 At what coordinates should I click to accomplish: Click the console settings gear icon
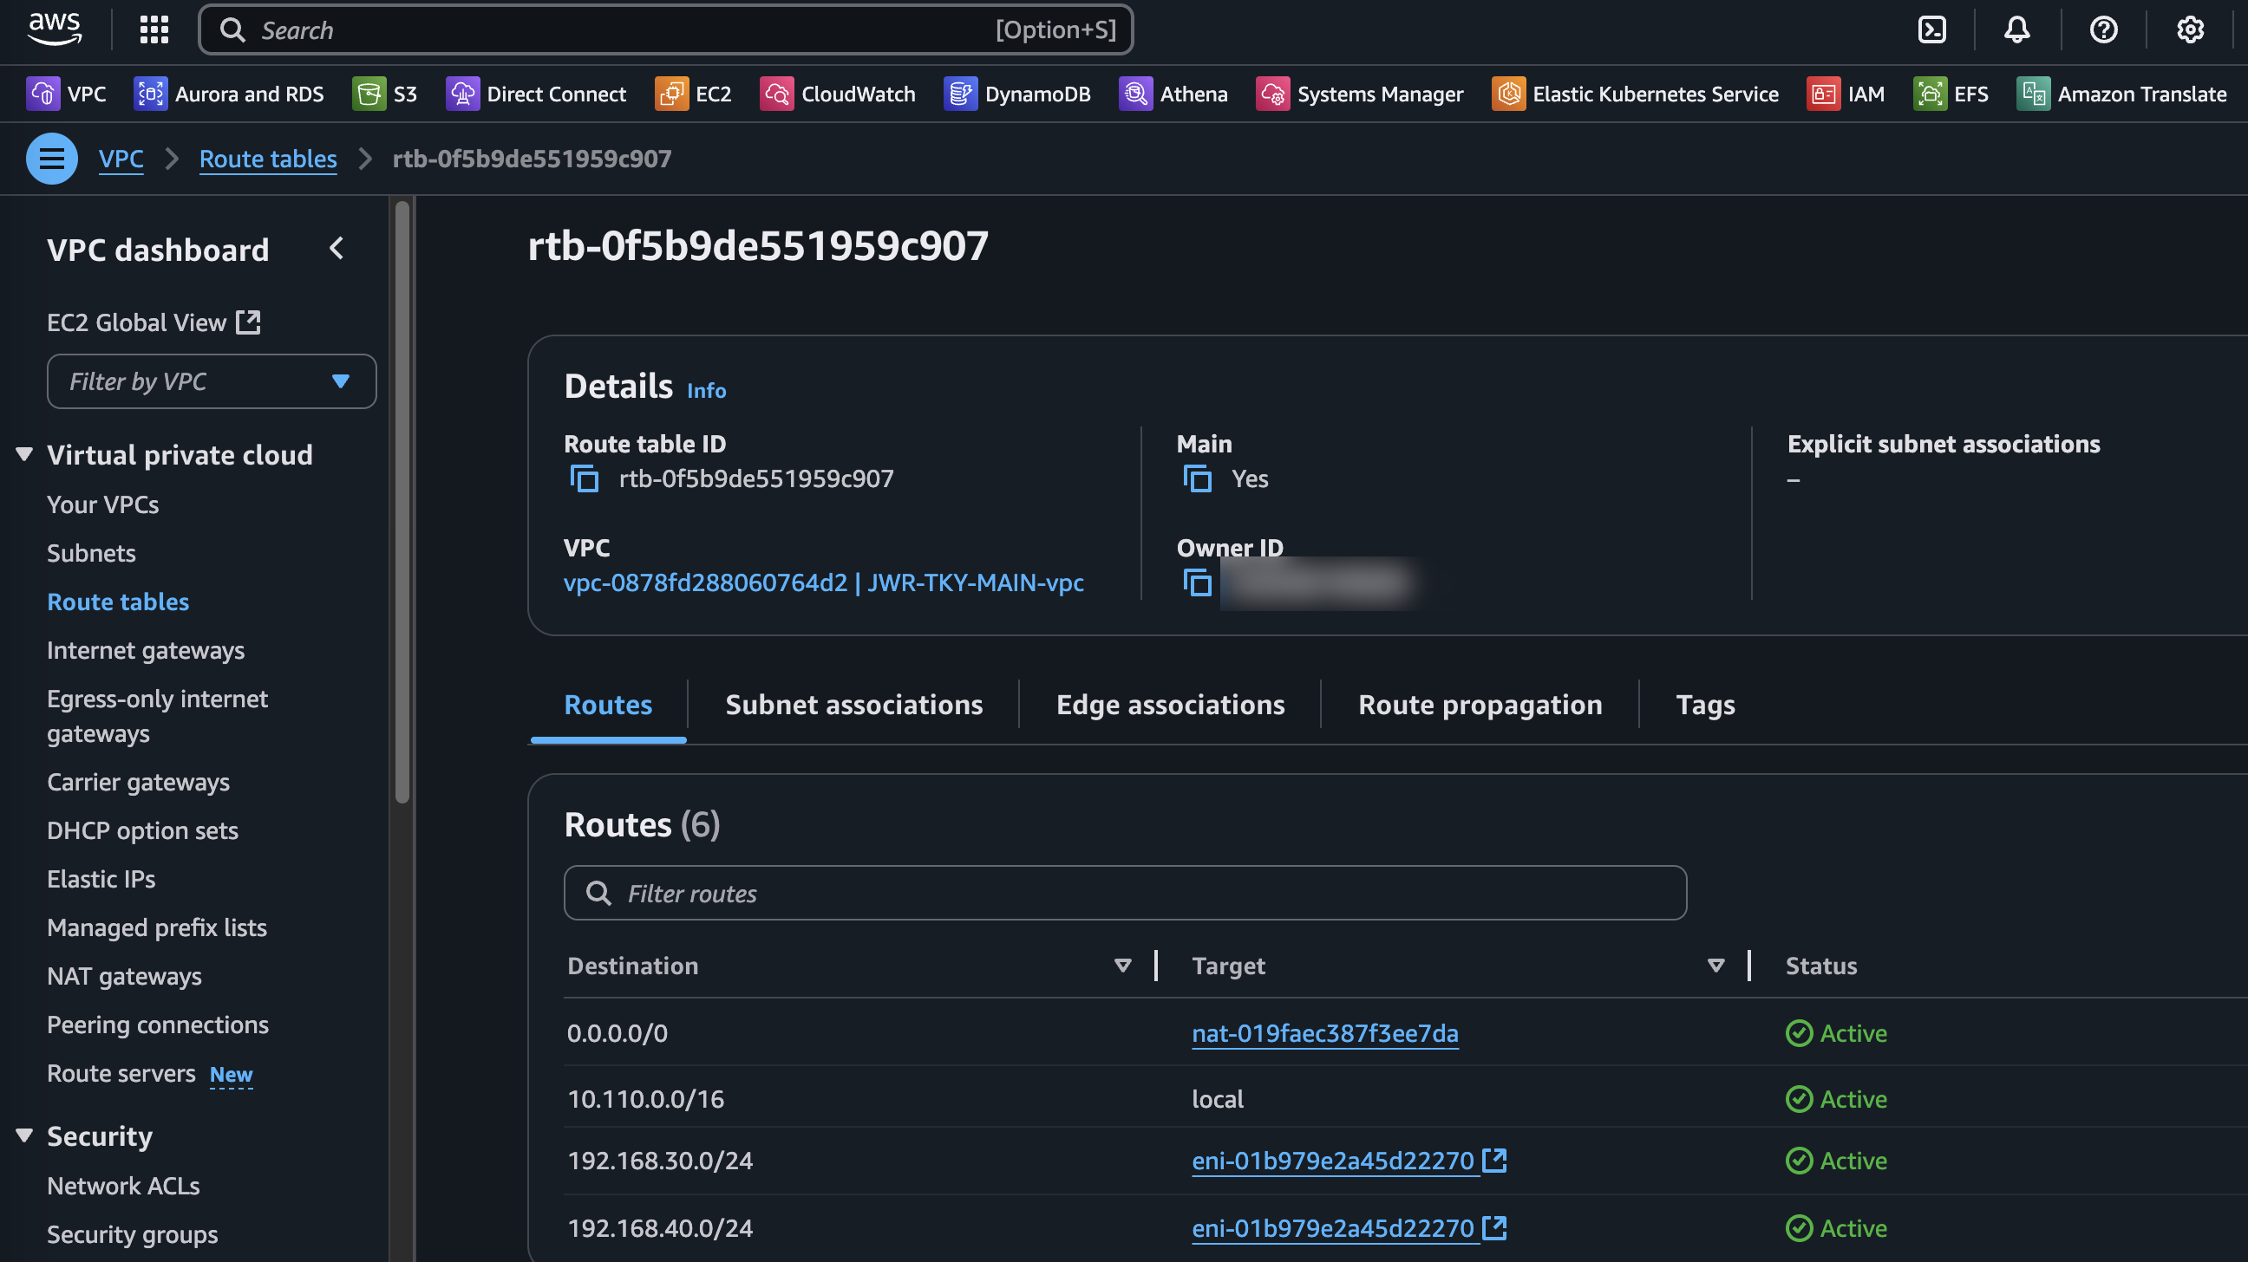click(x=2190, y=29)
